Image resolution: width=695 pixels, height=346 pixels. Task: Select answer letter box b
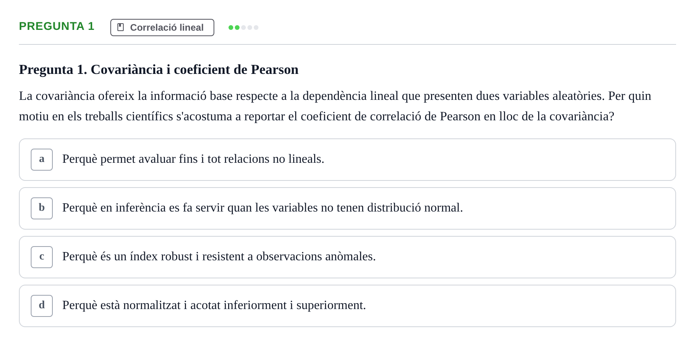42,208
